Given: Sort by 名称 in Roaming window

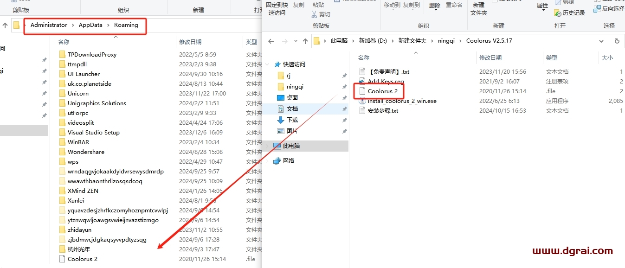Looking at the screenshot, I should pyautogui.click(x=64, y=42).
